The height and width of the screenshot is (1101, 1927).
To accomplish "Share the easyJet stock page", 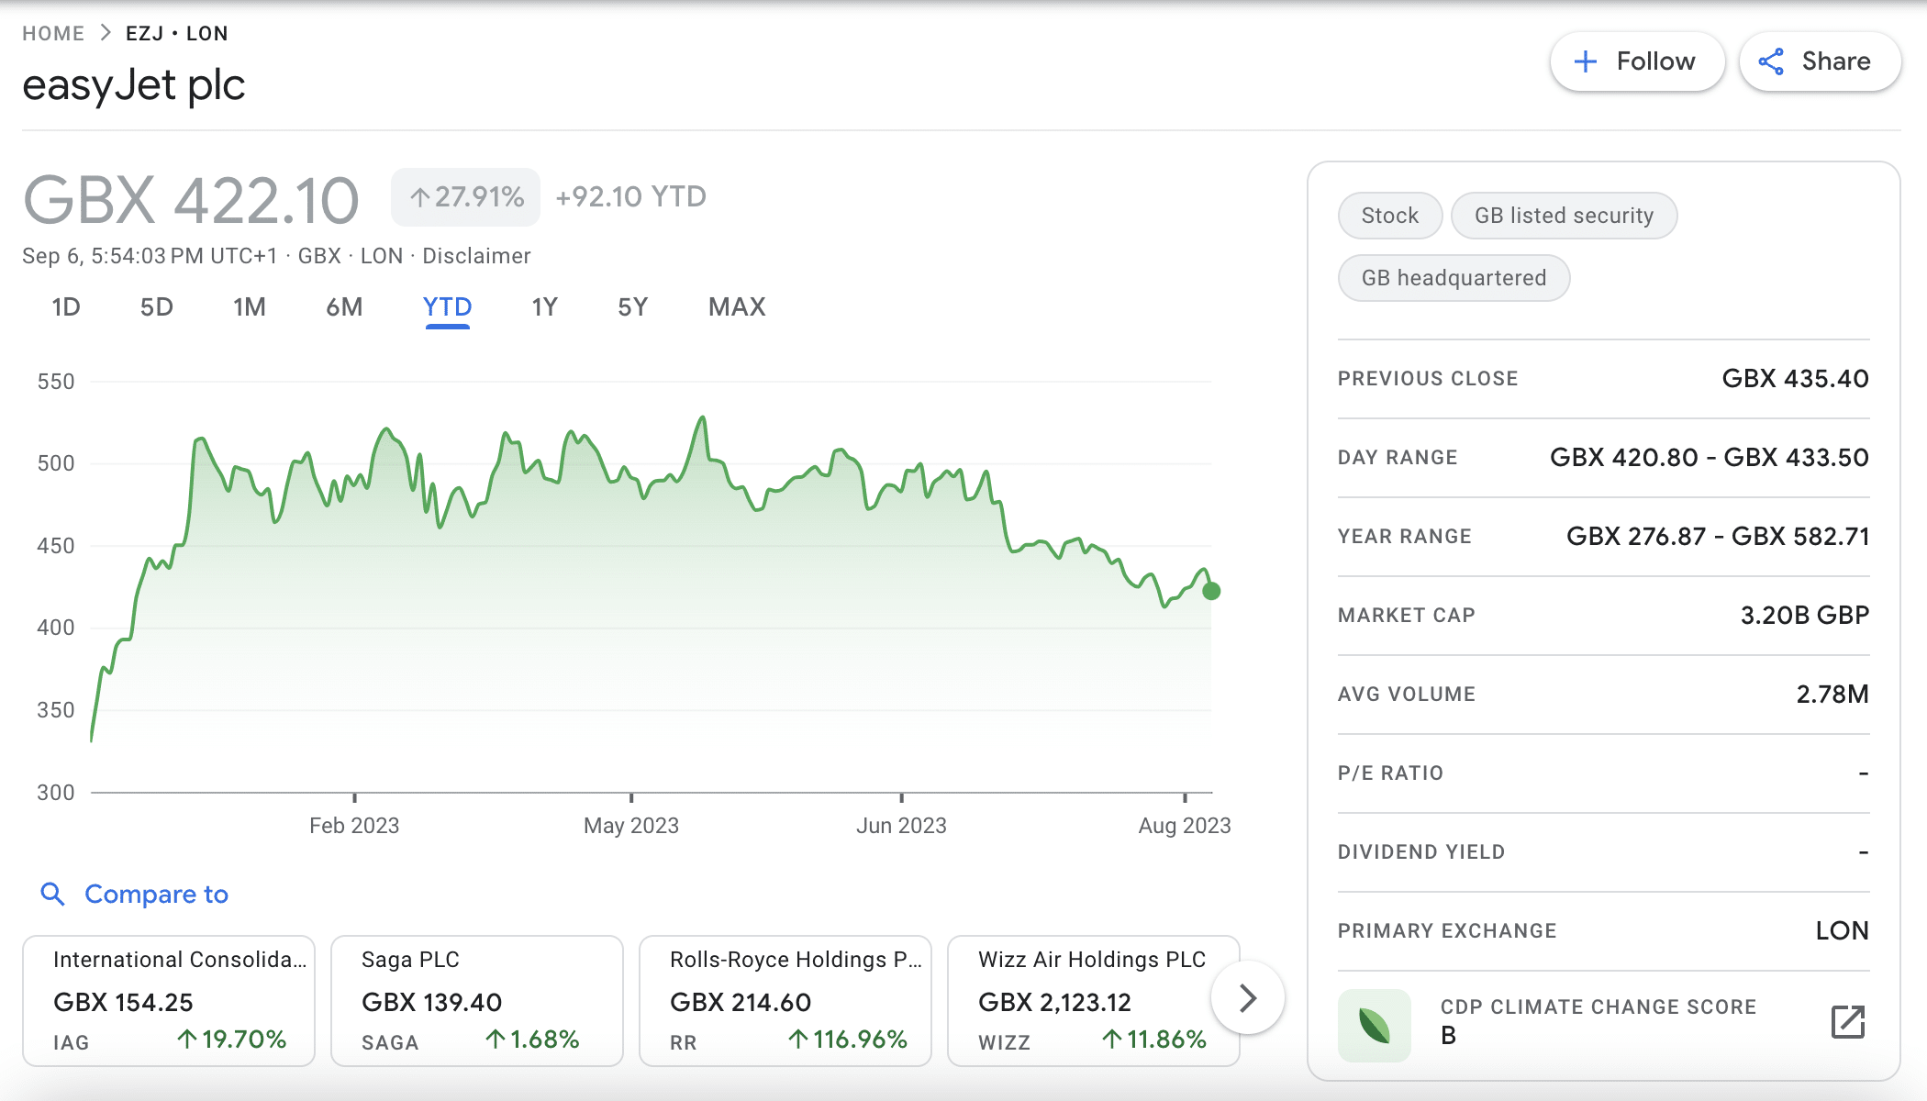I will [x=1820, y=61].
